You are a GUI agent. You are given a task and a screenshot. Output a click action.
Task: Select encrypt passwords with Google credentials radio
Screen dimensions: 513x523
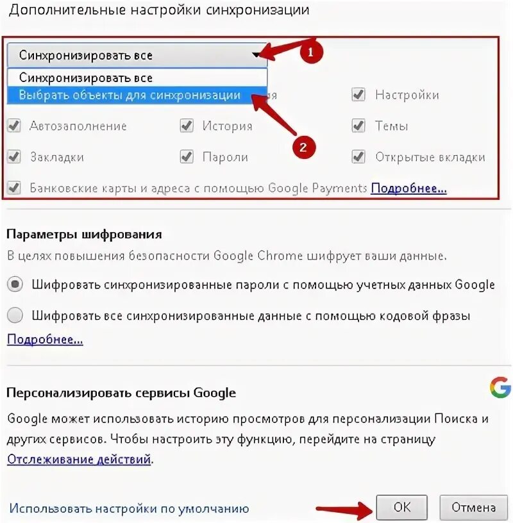pyautogui.click(x=15, y=285)
